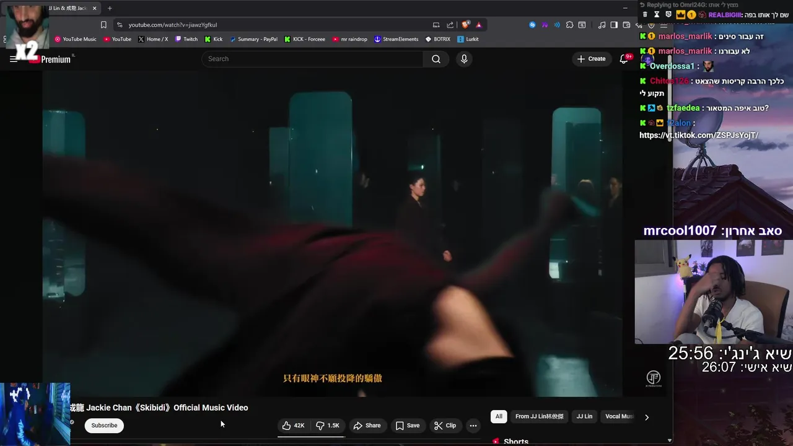This screenshot has width=793, height=446.
Task: Open the three-dot more actions menu
Action: point(473,426)
